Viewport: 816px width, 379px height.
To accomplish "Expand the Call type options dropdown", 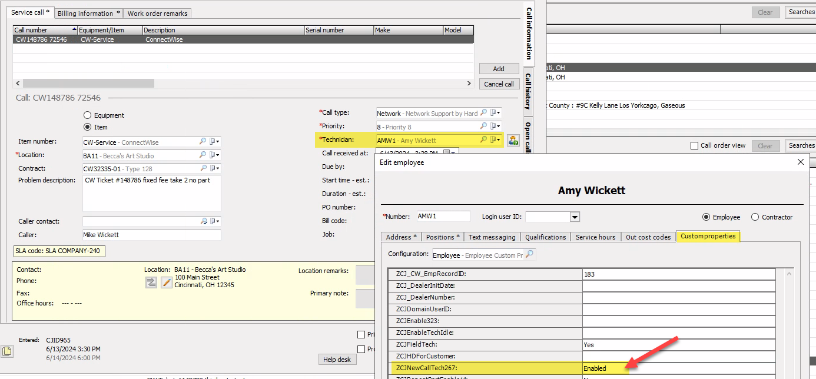I will click(496, 113).
